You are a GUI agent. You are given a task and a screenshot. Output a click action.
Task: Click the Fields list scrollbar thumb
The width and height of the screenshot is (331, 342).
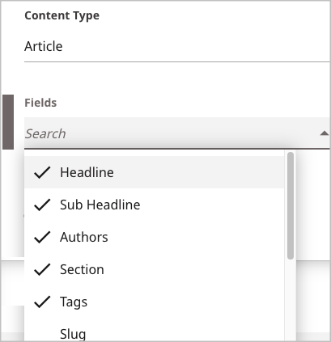click(291, 205)
